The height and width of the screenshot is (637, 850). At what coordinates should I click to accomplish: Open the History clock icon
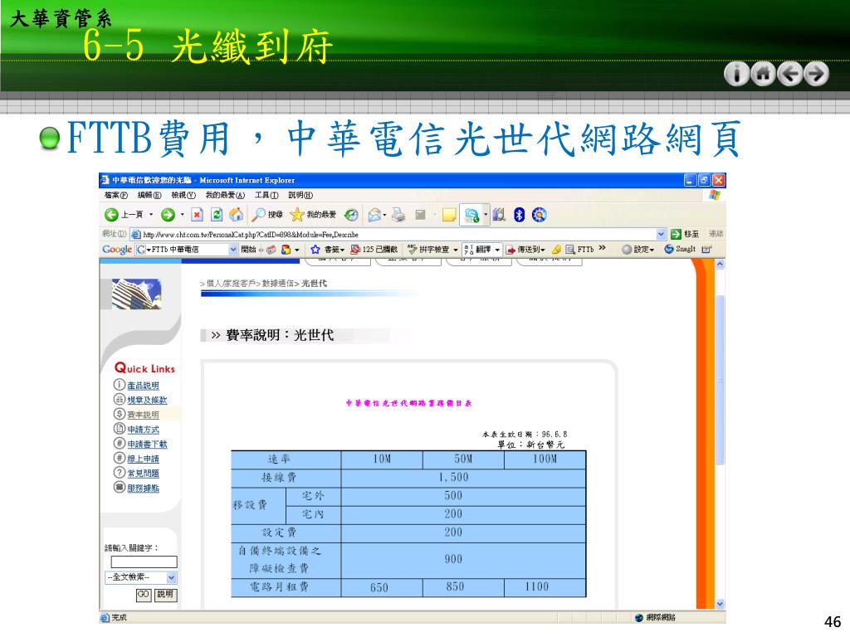coord(352,215)
